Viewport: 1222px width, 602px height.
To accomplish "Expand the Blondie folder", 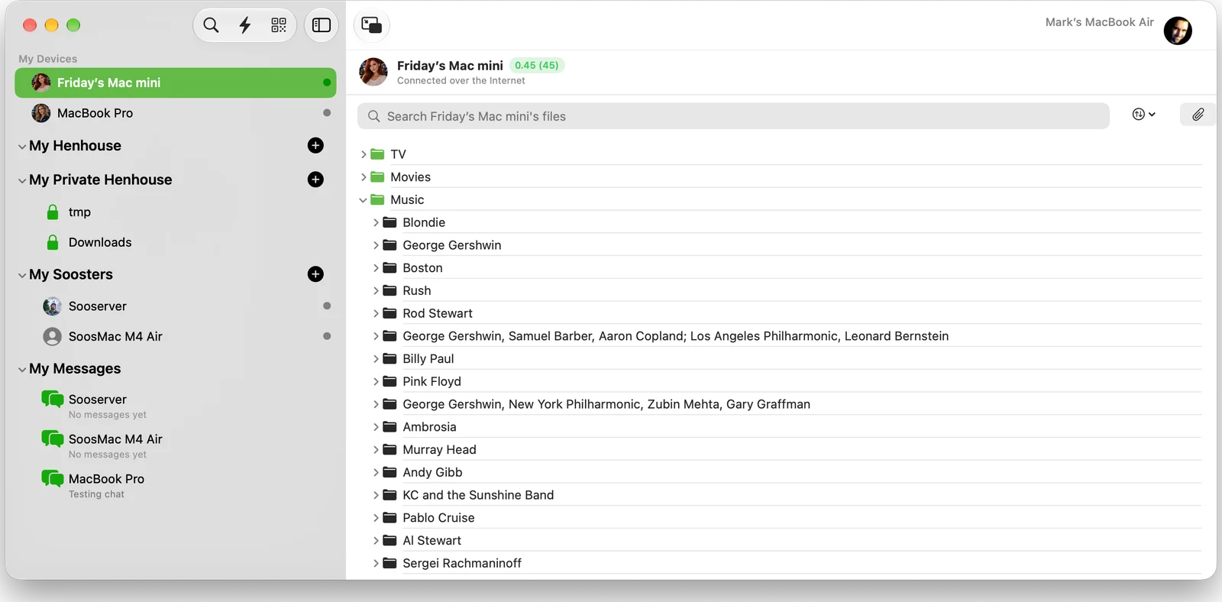I will click(x=376, y=222).
